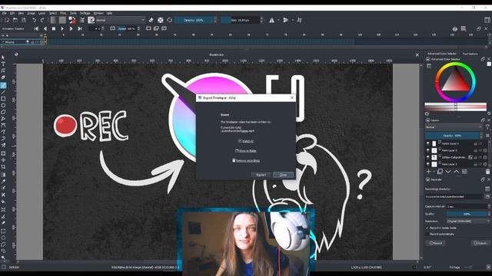Image resolution: width=492 pixels, height=276 pixels.
Task: Select the Freehand Brush tool
Action: click(x=3, y=85)
